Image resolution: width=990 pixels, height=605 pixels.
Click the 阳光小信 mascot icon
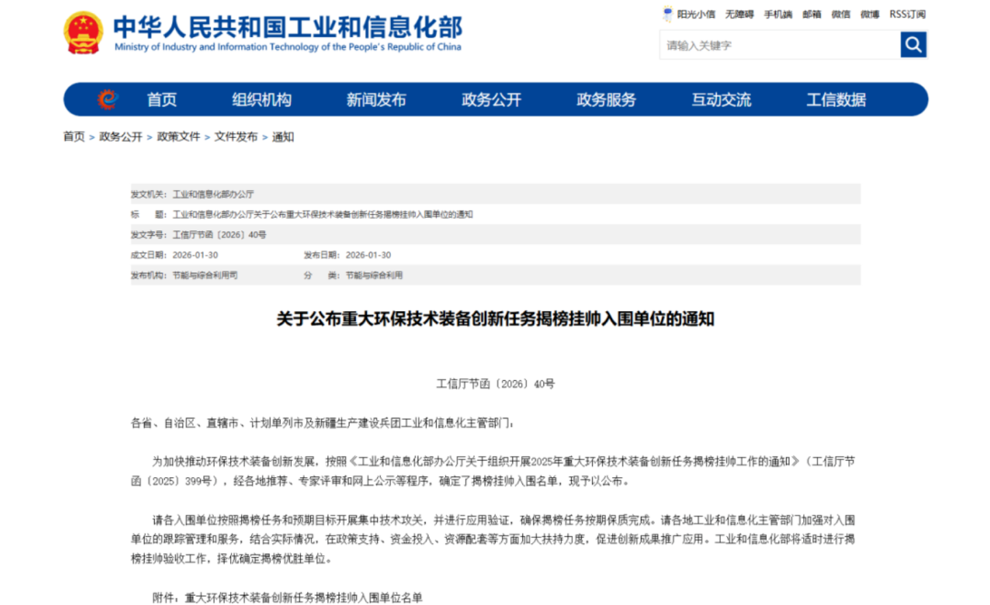coord(668,14)
